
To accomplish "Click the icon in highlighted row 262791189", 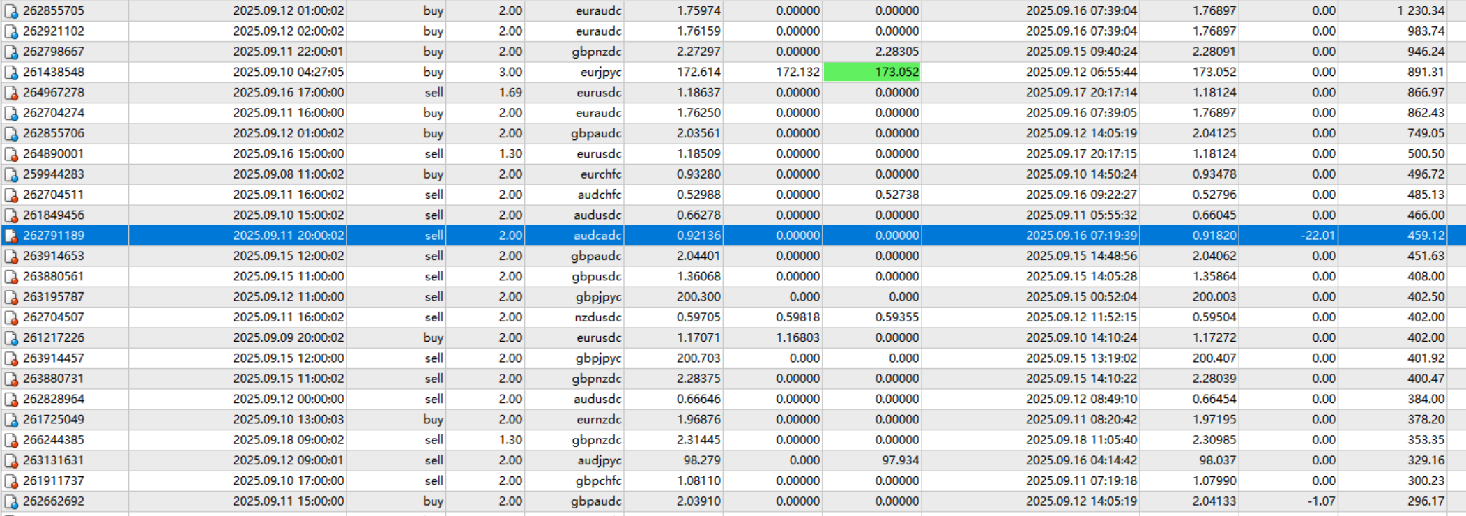I will pos(11,236).
